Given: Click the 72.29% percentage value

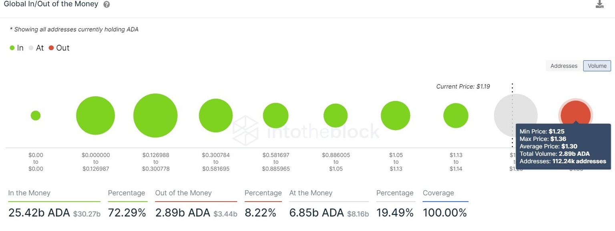Looking at the screenshot, I should click(127, 212).
